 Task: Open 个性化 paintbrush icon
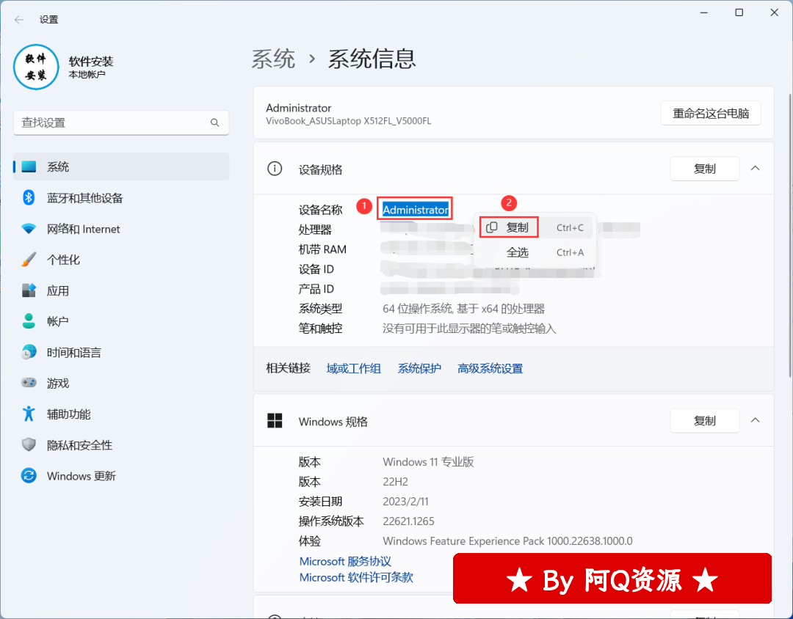(29, 260)
